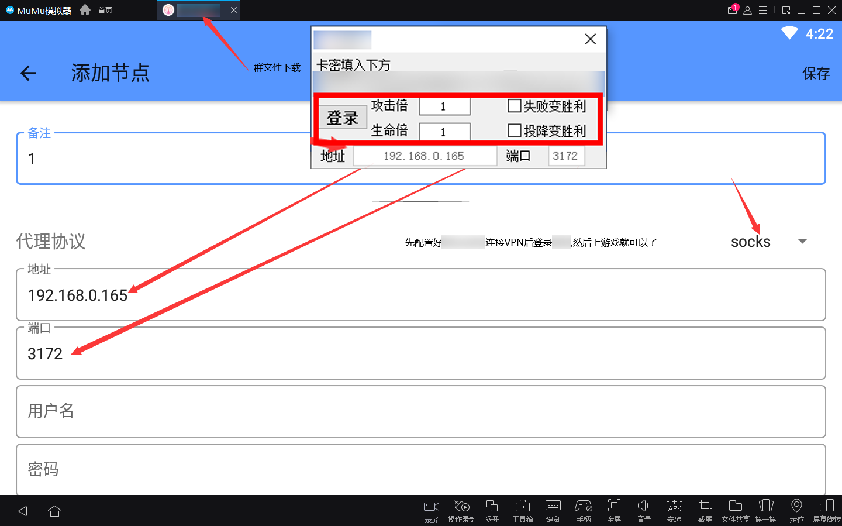Edit the 攻击倍 value box
This screenshot has height=526, width=842.
(x=444, y=106)
